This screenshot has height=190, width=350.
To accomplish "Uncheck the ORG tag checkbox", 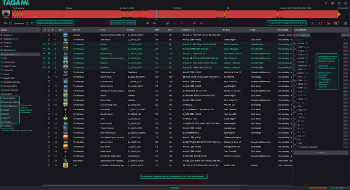I will coord(295,106).
